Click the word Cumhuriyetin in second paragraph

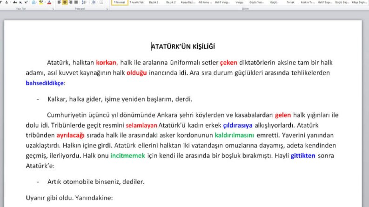(x=67, y=115)
